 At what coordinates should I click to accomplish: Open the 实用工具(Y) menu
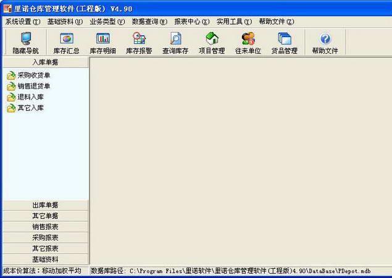click(234, 22)
